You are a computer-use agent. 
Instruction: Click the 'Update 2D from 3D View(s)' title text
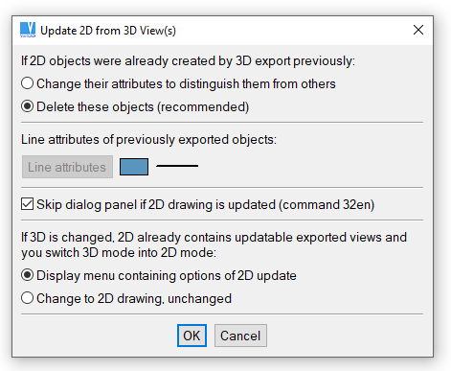coord(108,31)
